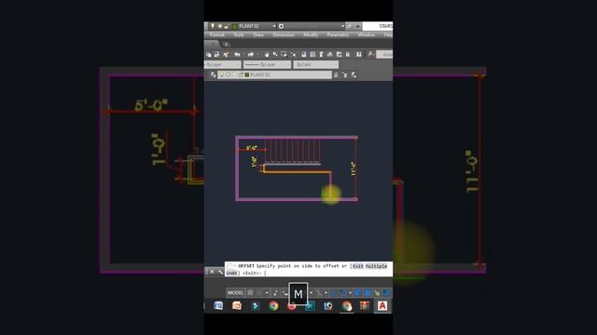
Task: Open the Window menu
Action: point(367,35)
